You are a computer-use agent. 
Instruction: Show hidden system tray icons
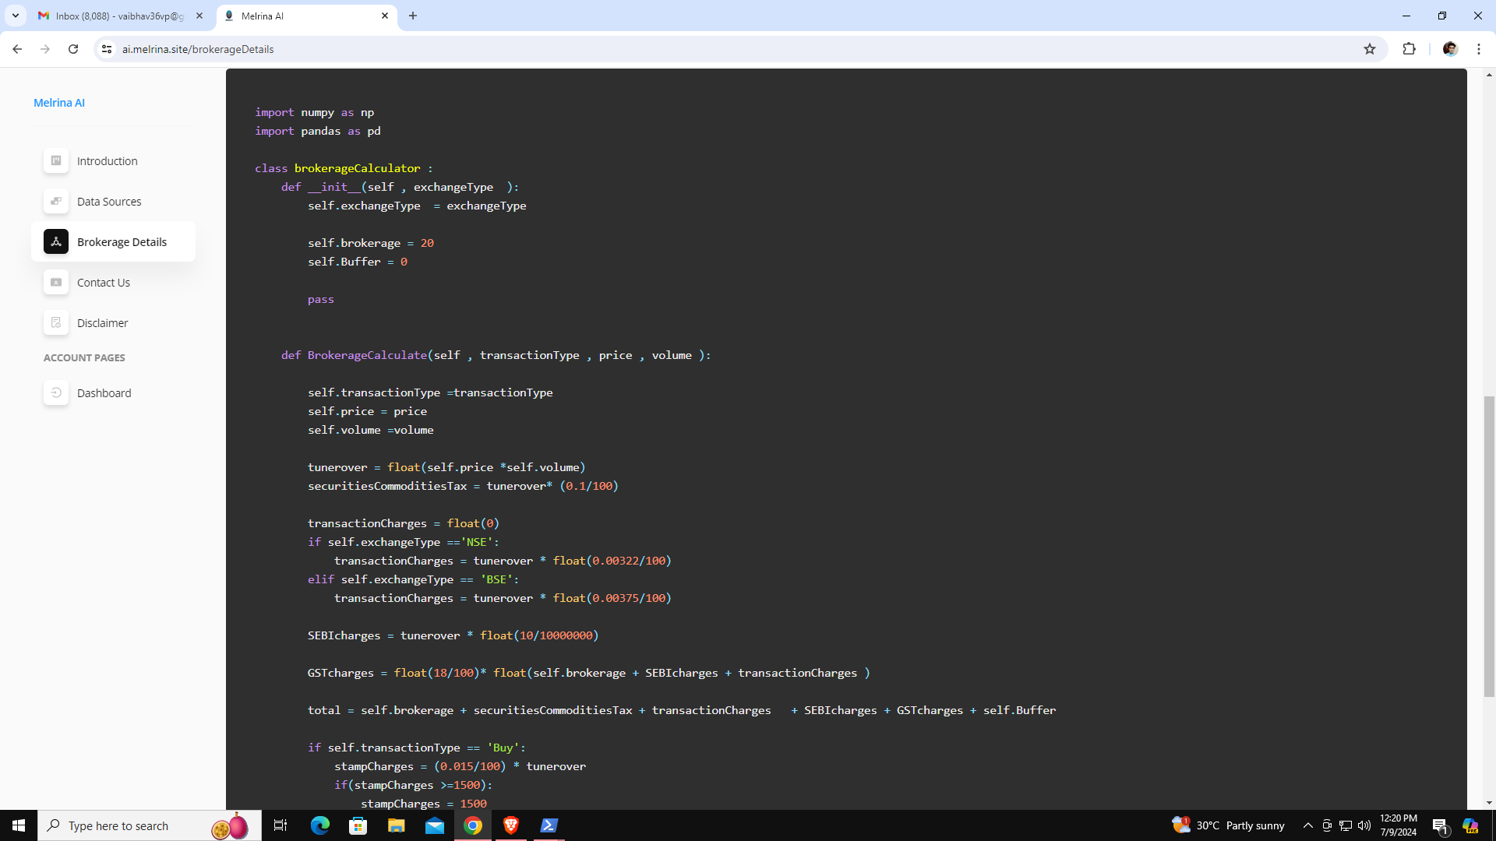point(1308,825)
